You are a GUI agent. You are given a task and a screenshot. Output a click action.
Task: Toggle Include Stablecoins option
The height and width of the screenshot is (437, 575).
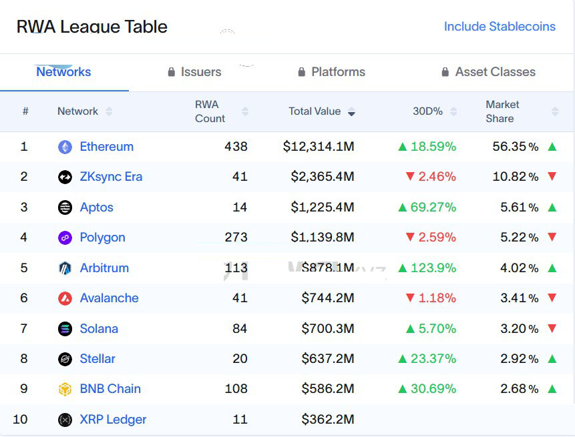500,27
